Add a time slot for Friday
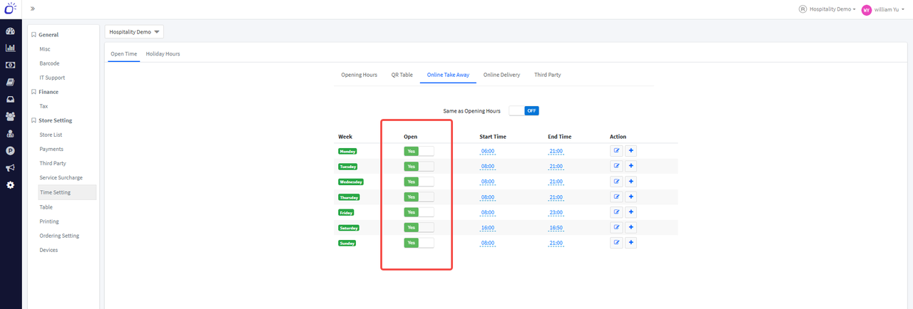Viewport: 913px width, 309px height. [631, 212]
